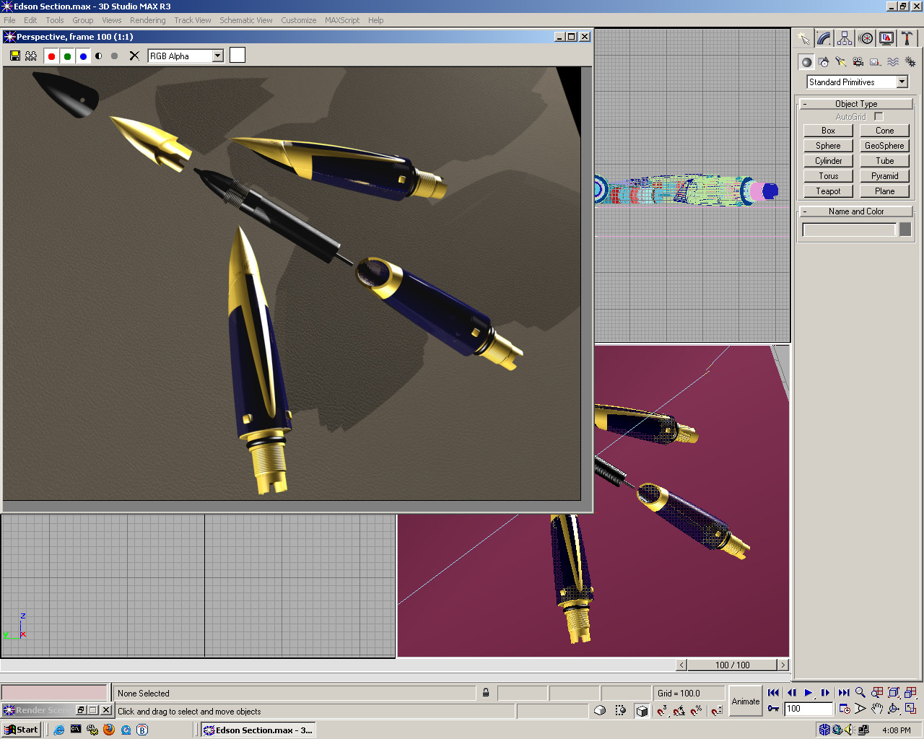Toggle the blue channel display

[83, 56]
